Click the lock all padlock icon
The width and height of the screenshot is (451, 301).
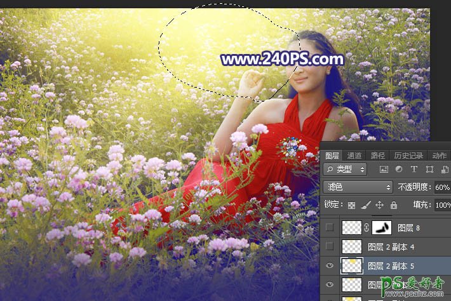tap(393, 205)
